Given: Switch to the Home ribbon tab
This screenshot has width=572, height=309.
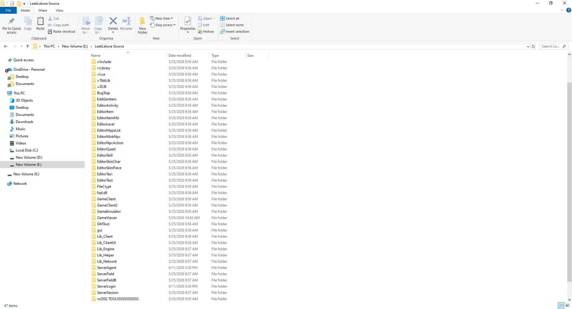Looking at the screenshot, I should click(x=25, y=10).
